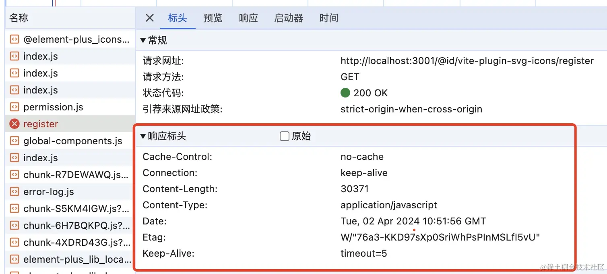Viewport: 607px width, 274px height.
Task: Switch to the 预览 (Preview) tab
Action: click(213, 18)
